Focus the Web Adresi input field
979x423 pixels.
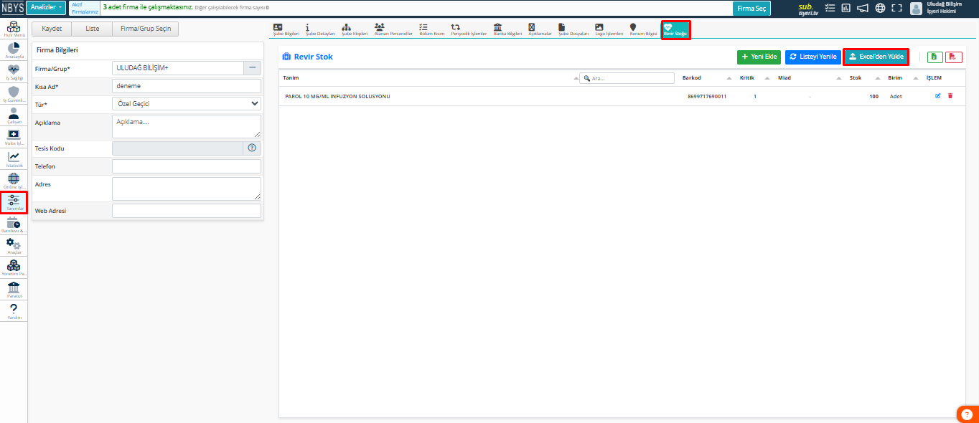(x=187, y=211)
